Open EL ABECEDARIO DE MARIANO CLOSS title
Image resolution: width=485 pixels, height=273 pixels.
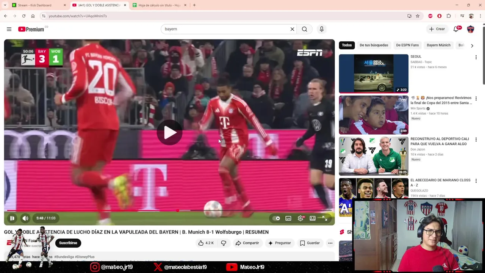tap(440, 183)
